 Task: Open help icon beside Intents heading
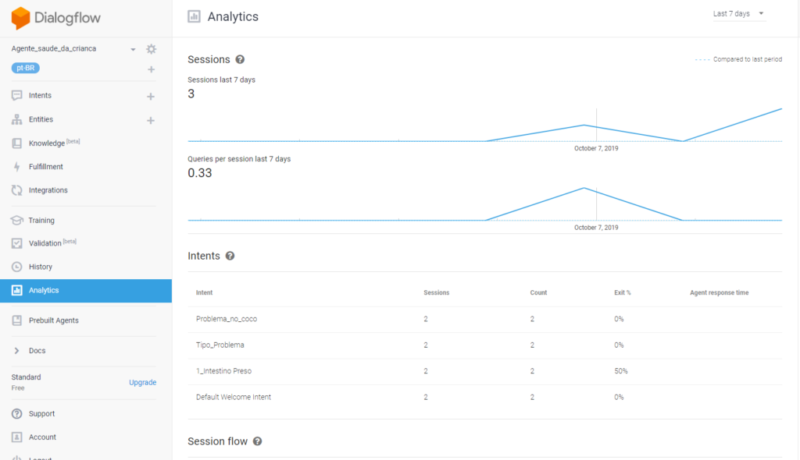pos(230,256)
